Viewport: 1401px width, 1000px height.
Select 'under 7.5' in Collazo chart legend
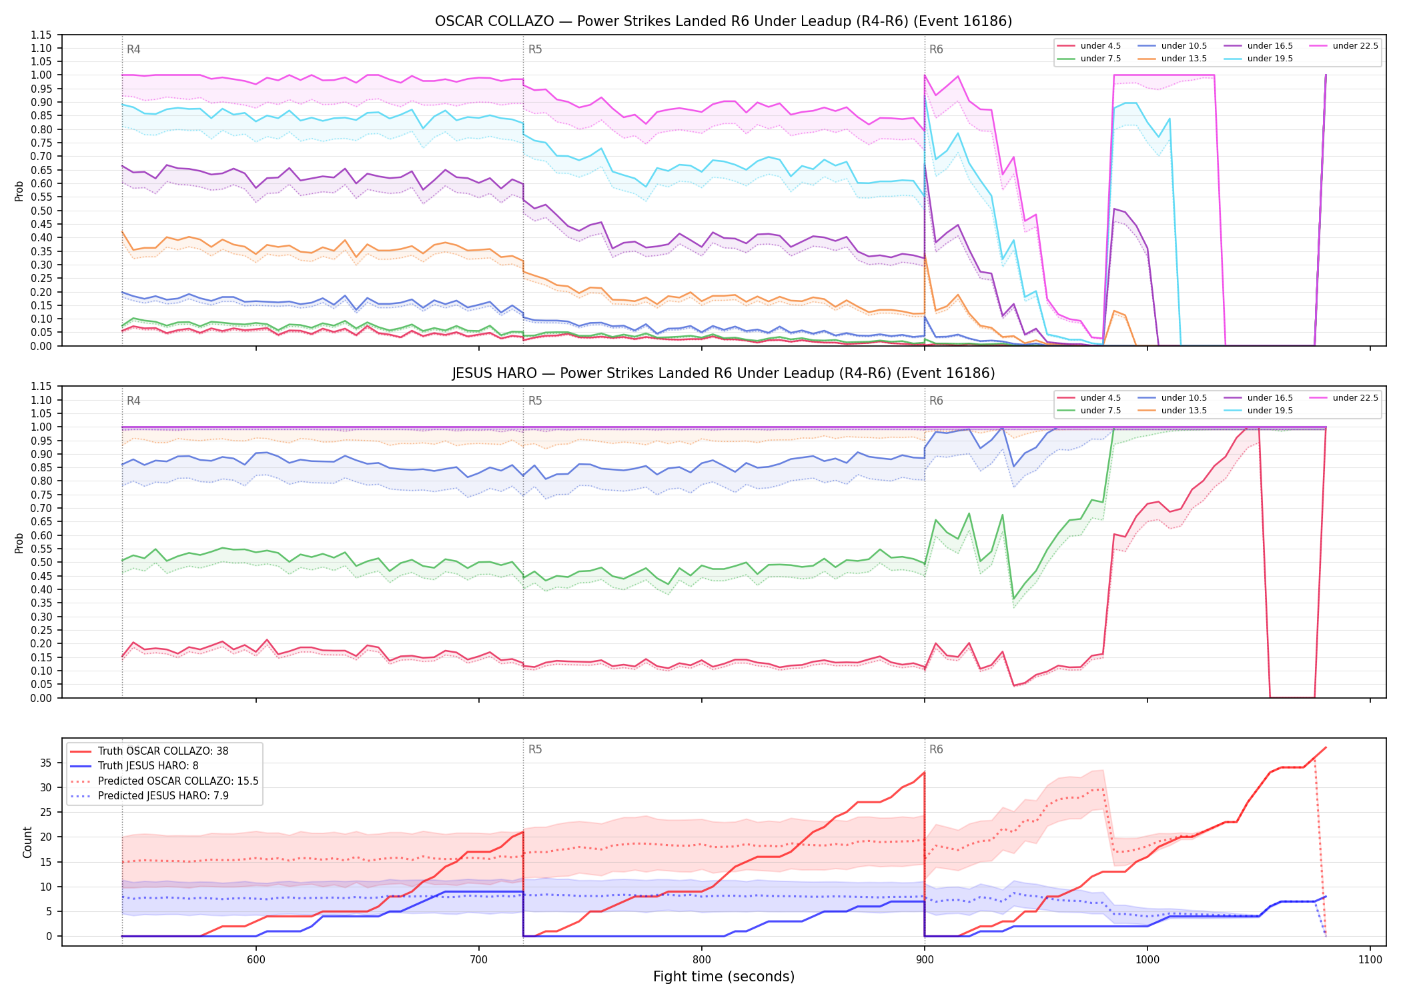tap(1089, 59)
